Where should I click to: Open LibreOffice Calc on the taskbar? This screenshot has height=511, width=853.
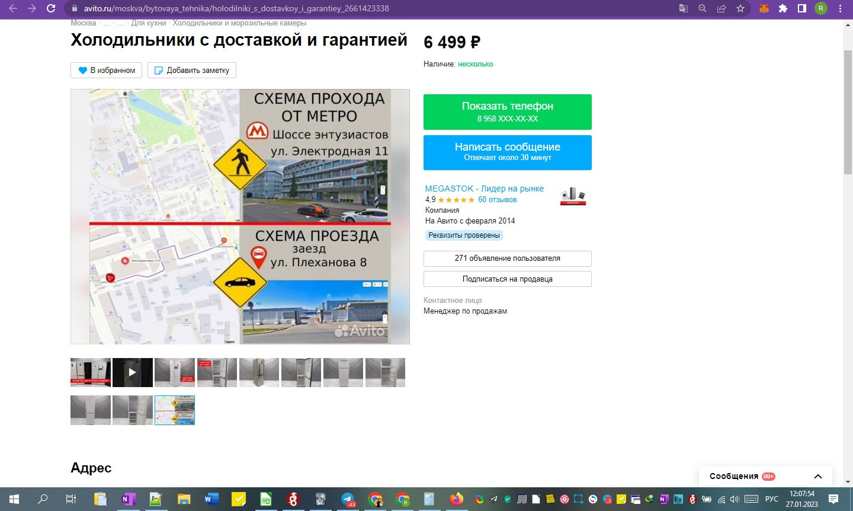tap(266, 499)
